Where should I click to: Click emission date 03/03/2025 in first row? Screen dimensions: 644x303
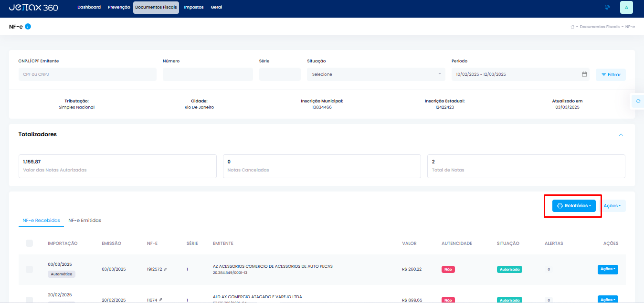[x=114, y=269]
